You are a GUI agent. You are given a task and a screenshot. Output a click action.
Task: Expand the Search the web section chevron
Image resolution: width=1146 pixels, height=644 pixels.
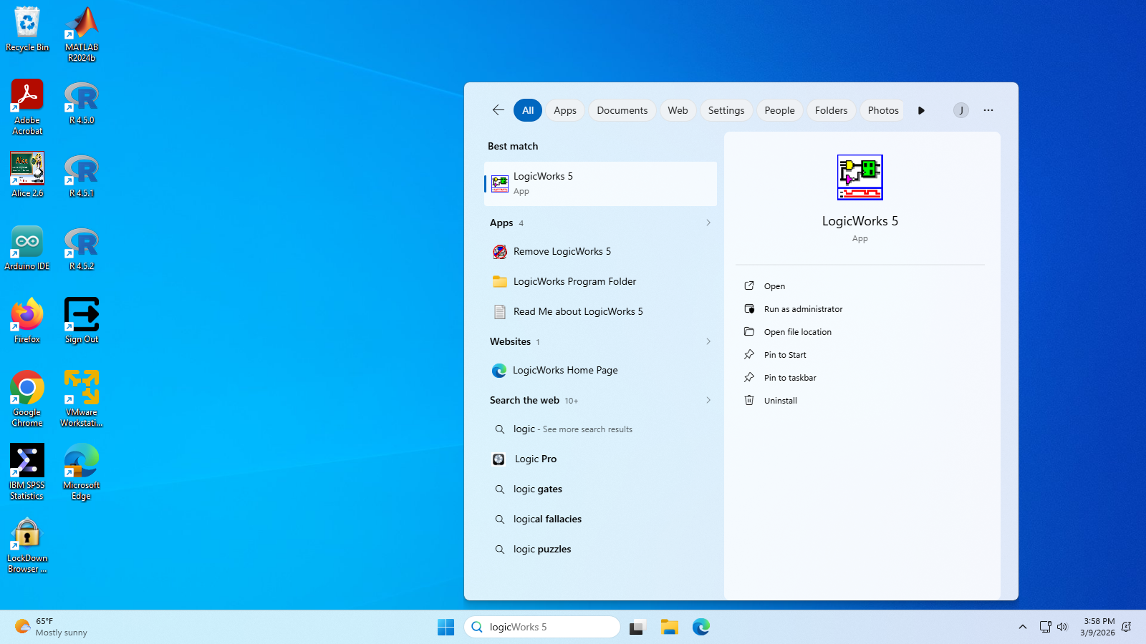708,400
